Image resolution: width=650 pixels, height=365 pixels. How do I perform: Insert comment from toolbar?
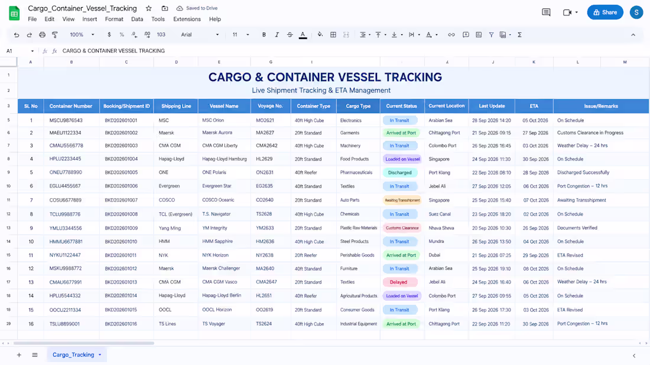pos(466,35)
